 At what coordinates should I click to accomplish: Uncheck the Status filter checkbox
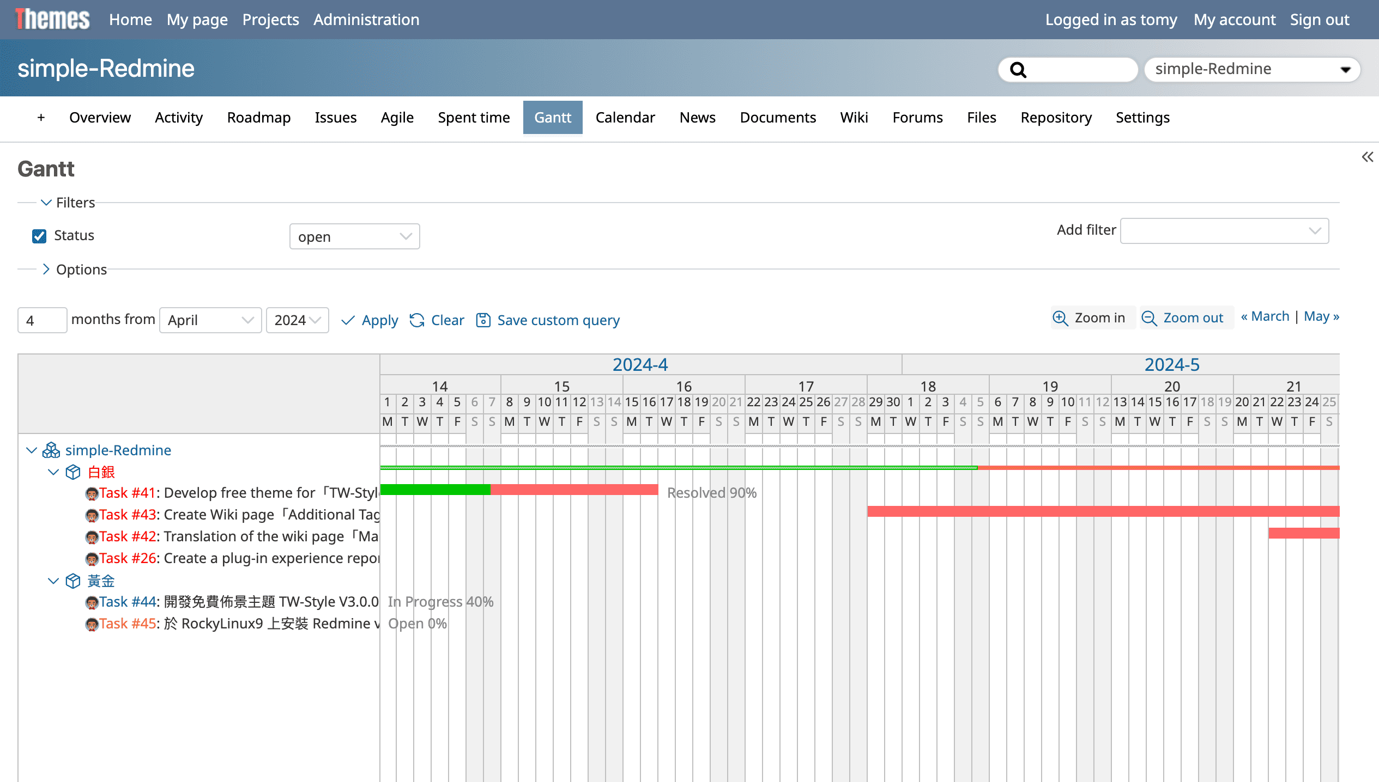[x=39, y=236]
